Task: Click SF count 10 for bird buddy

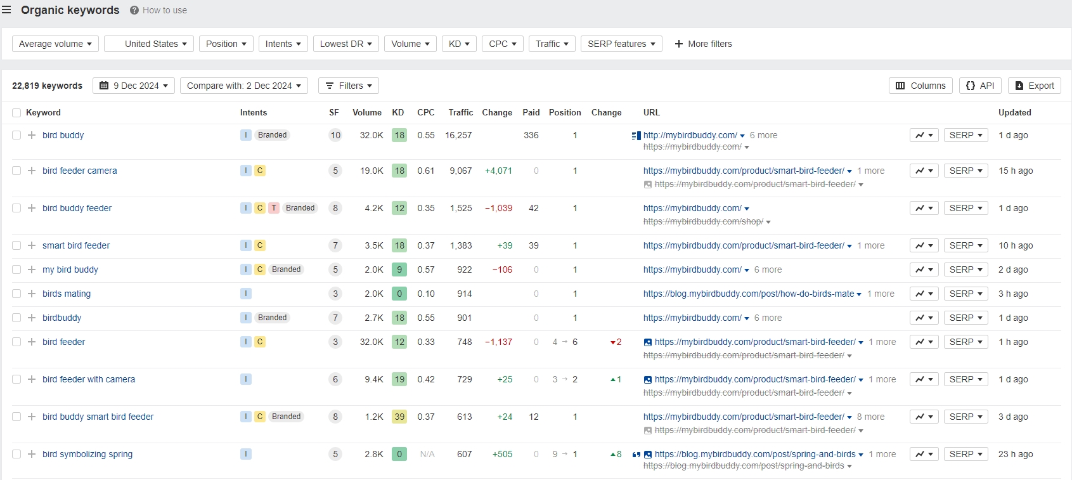Action: click(x=336, y=135)
